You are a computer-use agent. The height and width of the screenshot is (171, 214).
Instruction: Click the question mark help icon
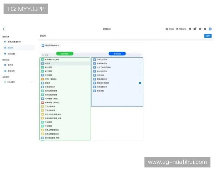205,29
